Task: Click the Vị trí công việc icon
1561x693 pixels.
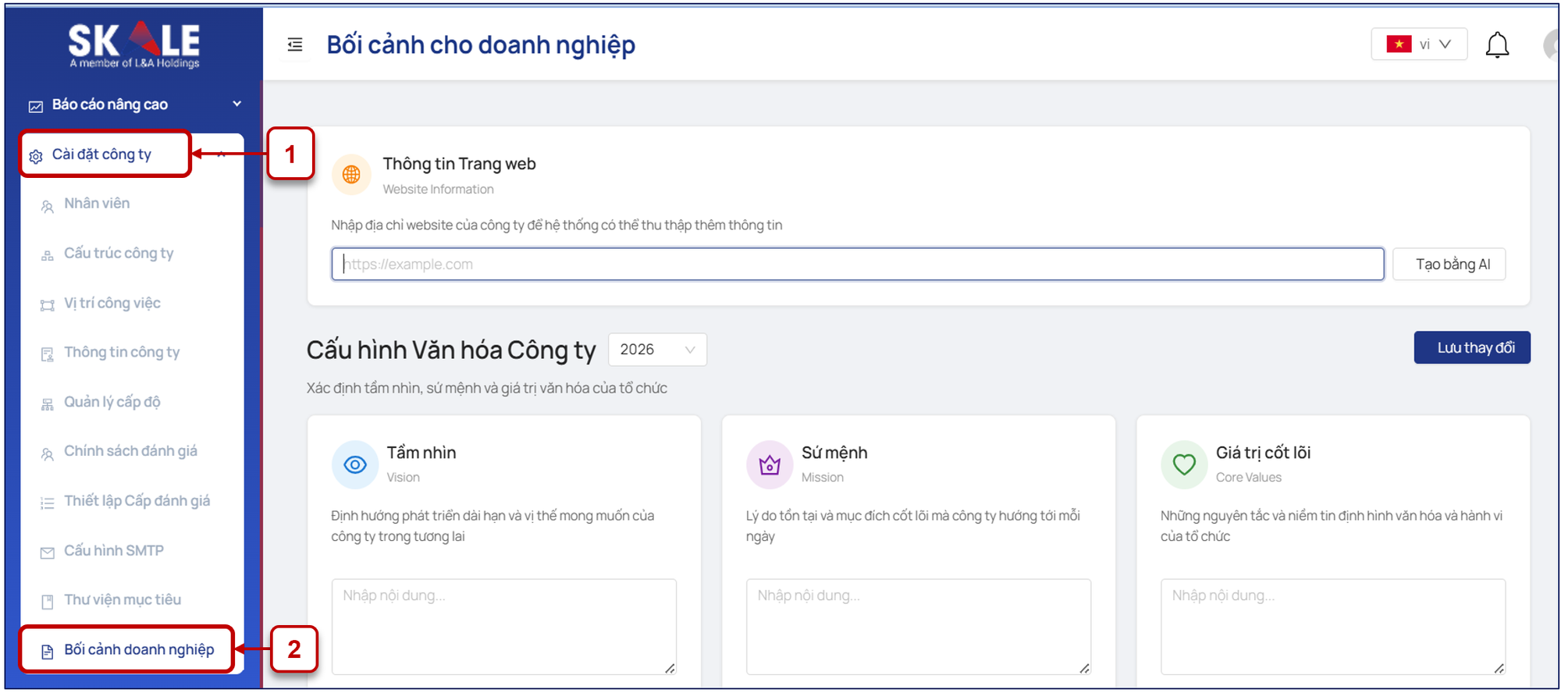Action: coord(48,305)
